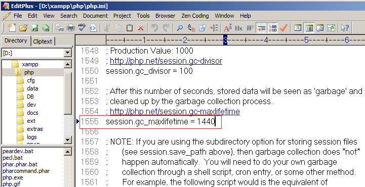Open Preferences with red checkmark icon
The height and width of the screenshot is (187, 365).
(x=283, y=28)
